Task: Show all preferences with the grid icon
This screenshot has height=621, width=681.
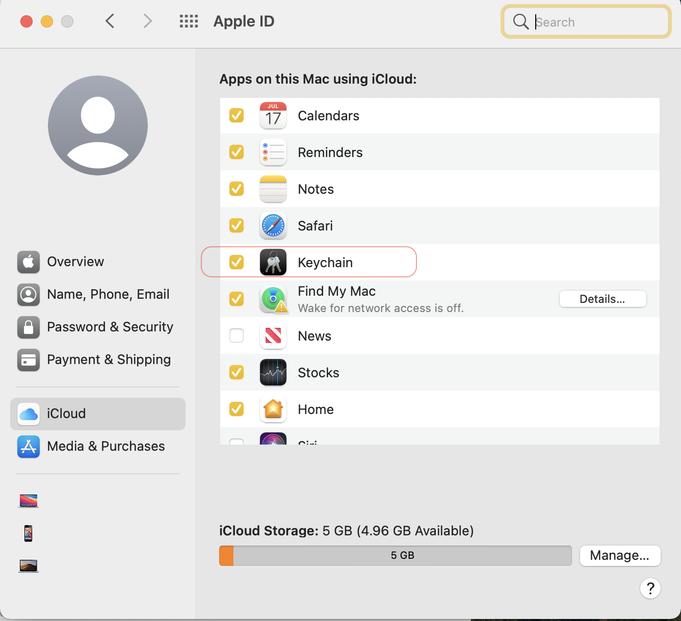Action: click(x=189, y=21)
